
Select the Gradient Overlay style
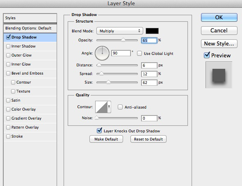tap(26, 118)
